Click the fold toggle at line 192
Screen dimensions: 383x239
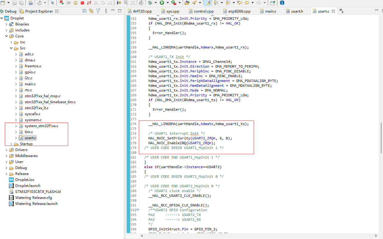[x=138, y=210]
